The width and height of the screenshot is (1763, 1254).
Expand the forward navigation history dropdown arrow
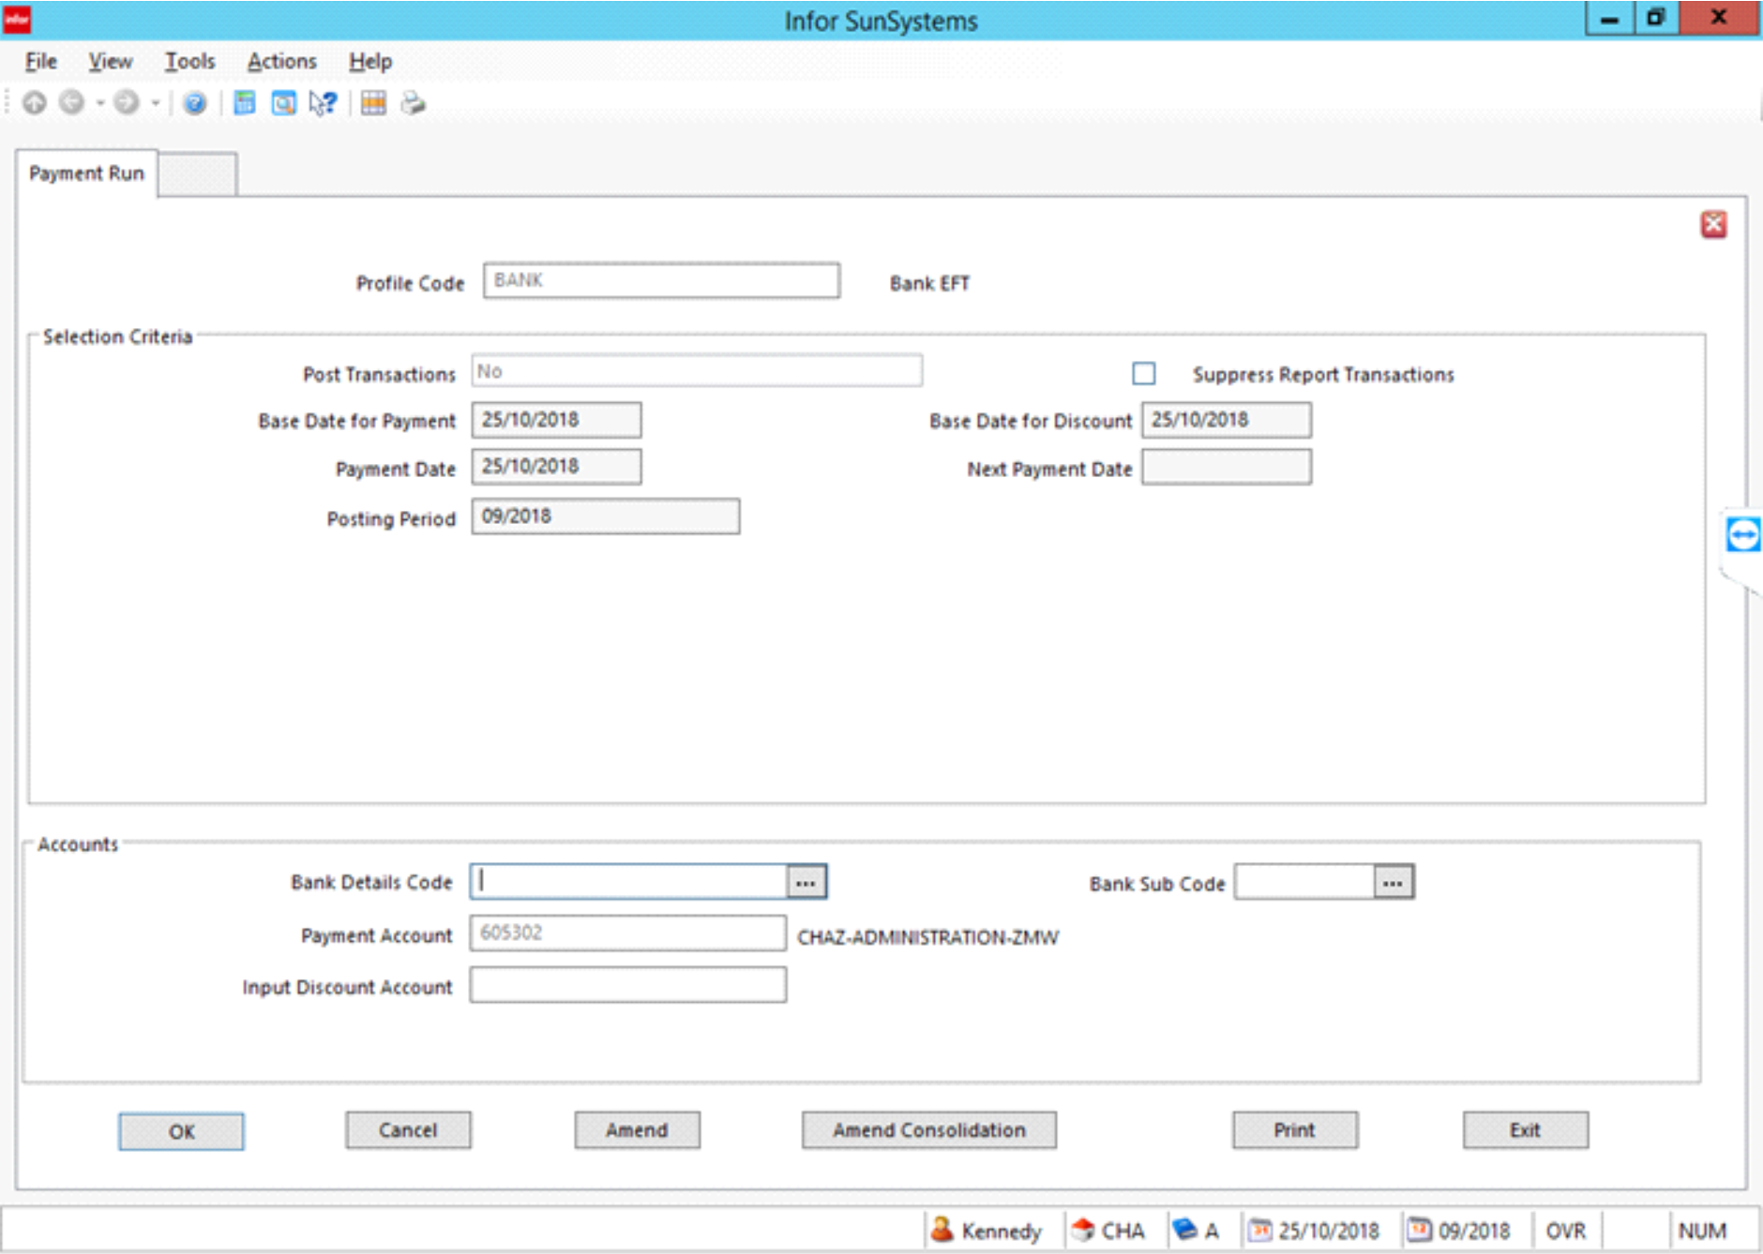point(156,103)
